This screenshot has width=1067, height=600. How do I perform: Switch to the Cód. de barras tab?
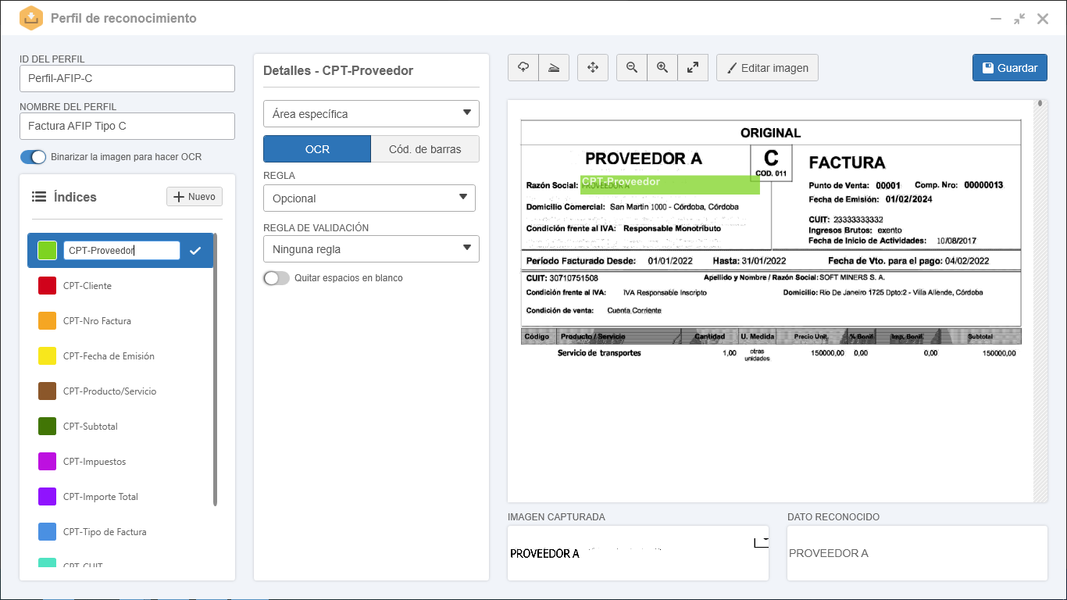425,149
